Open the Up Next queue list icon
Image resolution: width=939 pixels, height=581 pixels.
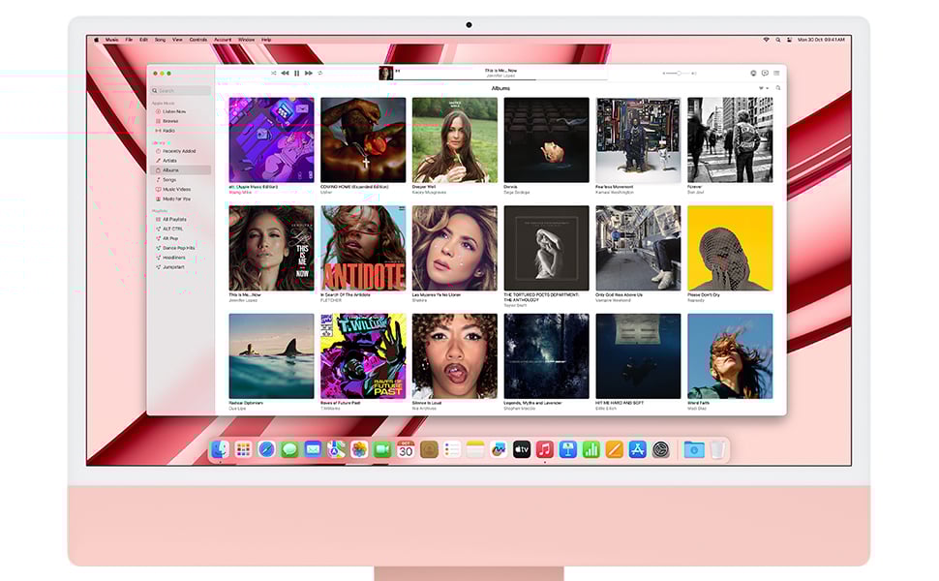(776, 73)
